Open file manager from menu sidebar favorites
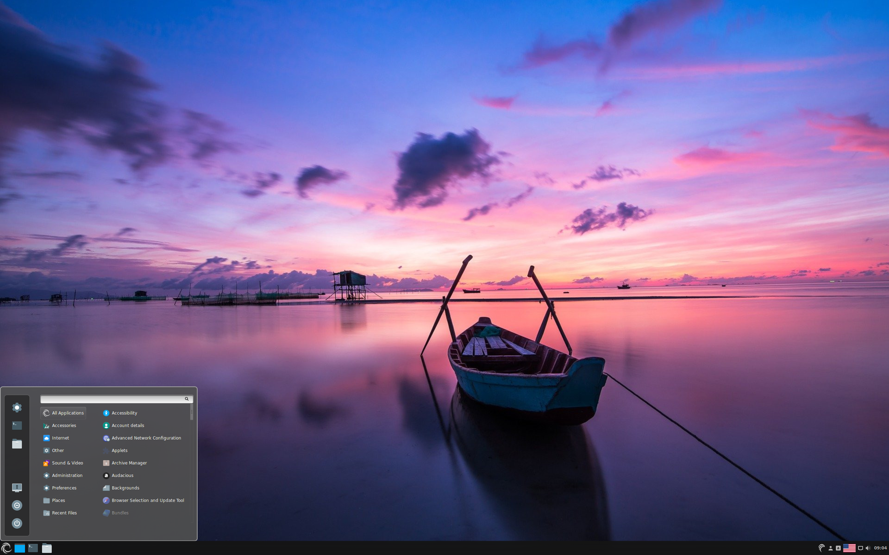The image size is (889, 555). (x=17, y=444)
